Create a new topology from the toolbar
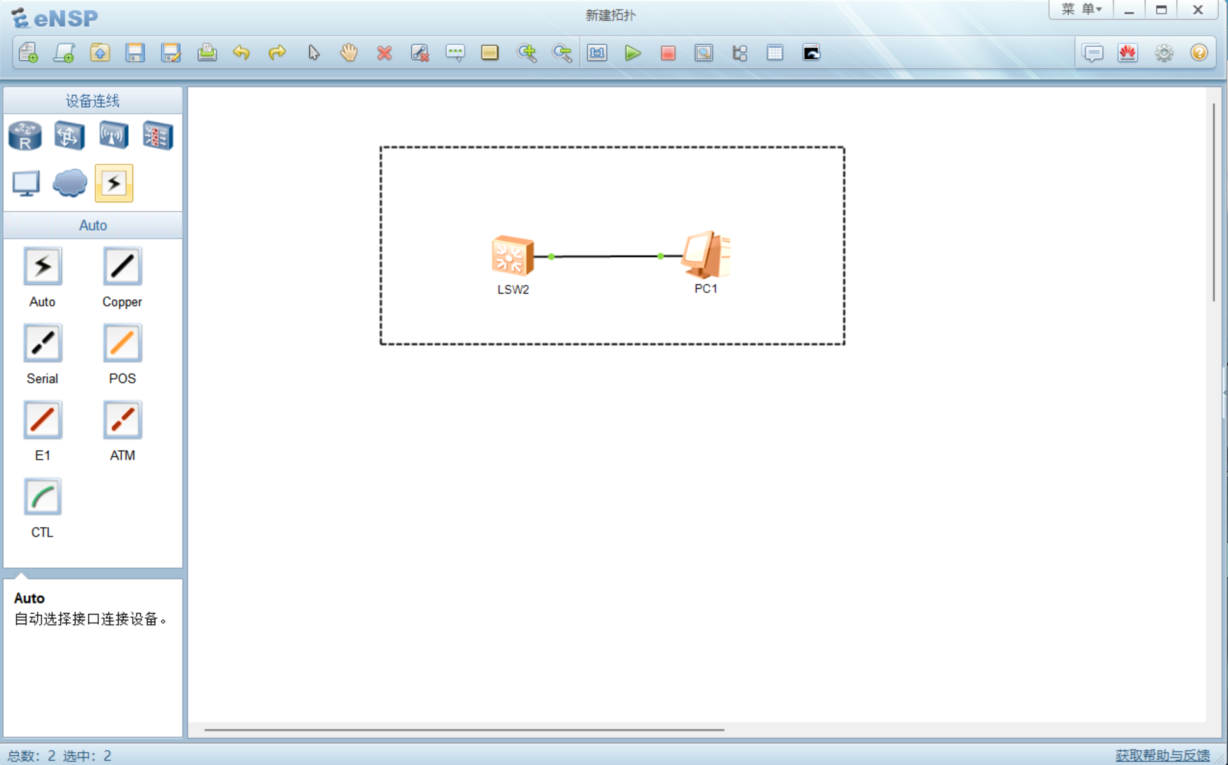This screenshot has height=765, width=1228. tap(28, 53)
